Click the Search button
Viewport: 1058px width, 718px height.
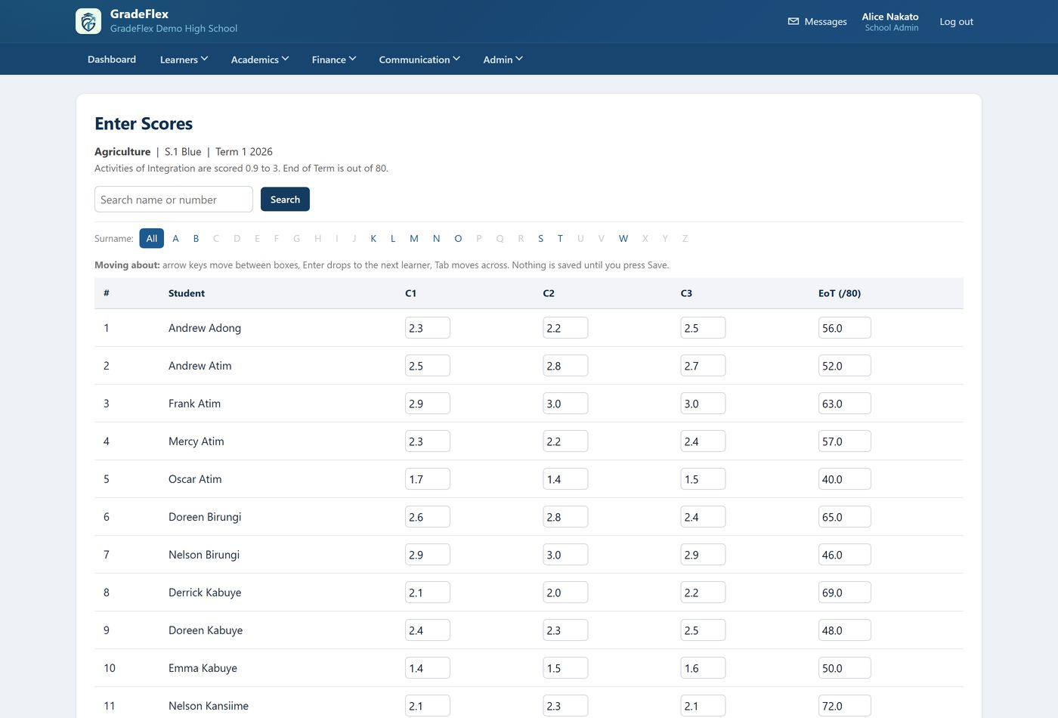285,199
